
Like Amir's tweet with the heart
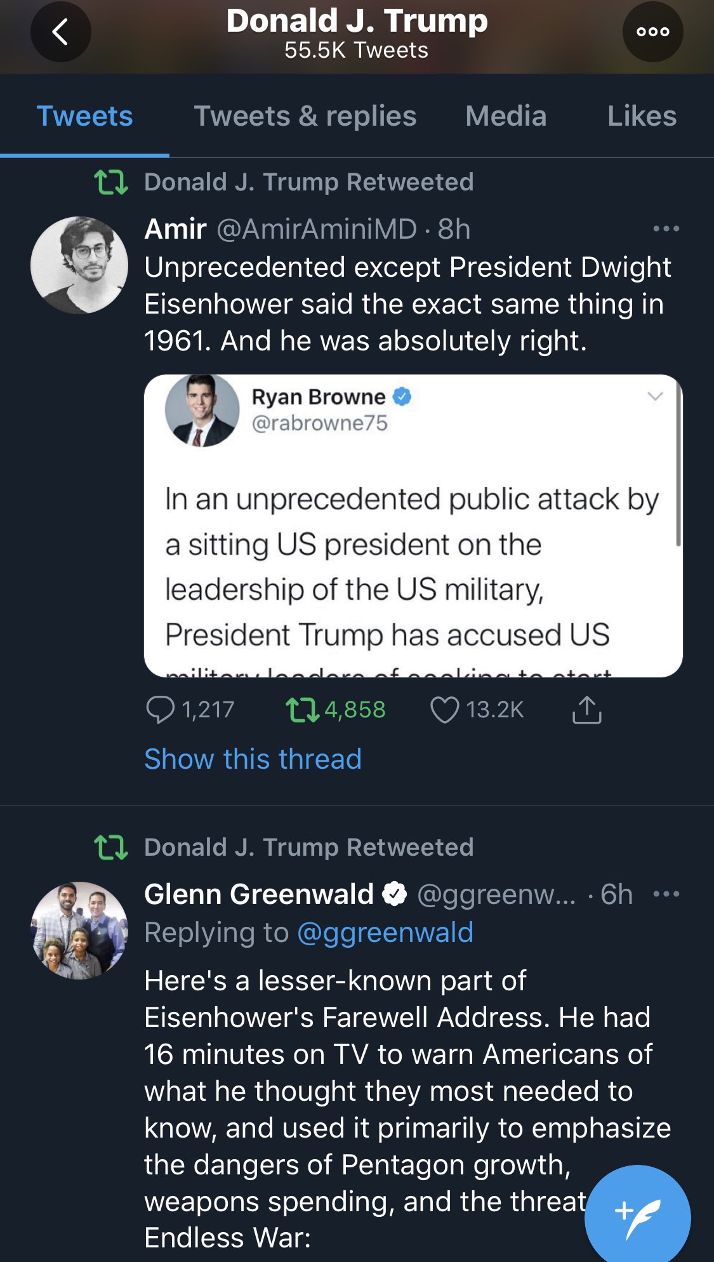coord(444,710)
